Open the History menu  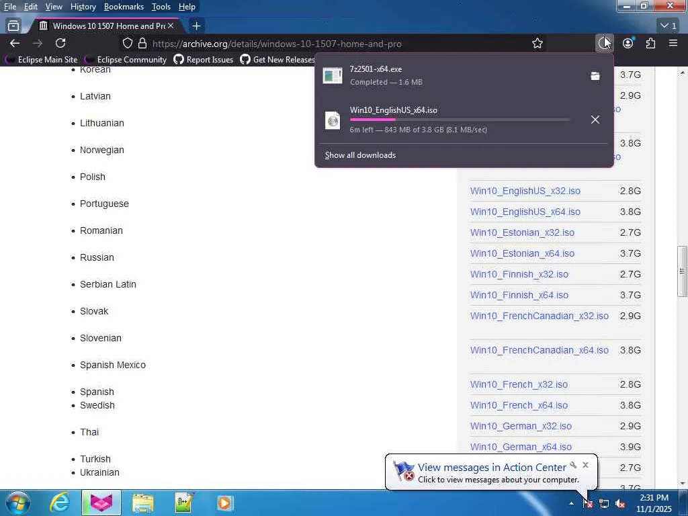pos(83,7)
